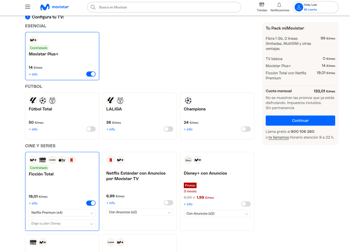Viewport: 350px width, 252px height.
Task: Open the Tiendas store icon
Action: (x=262, y=5)
